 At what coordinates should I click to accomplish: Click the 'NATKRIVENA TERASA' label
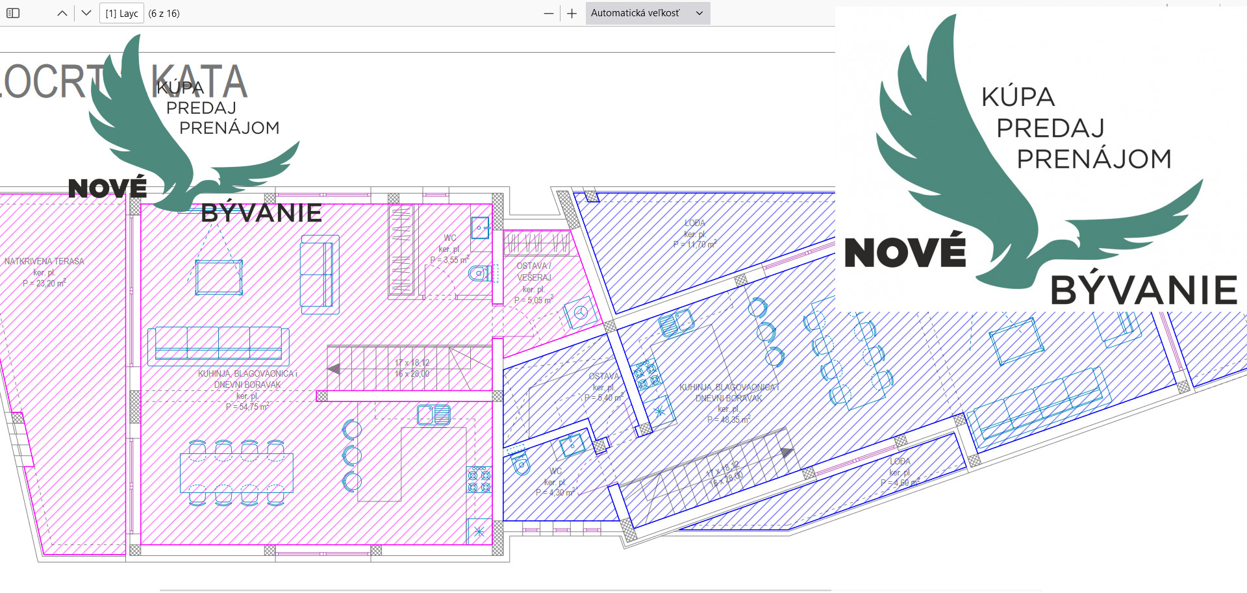(x=44, y=261)
